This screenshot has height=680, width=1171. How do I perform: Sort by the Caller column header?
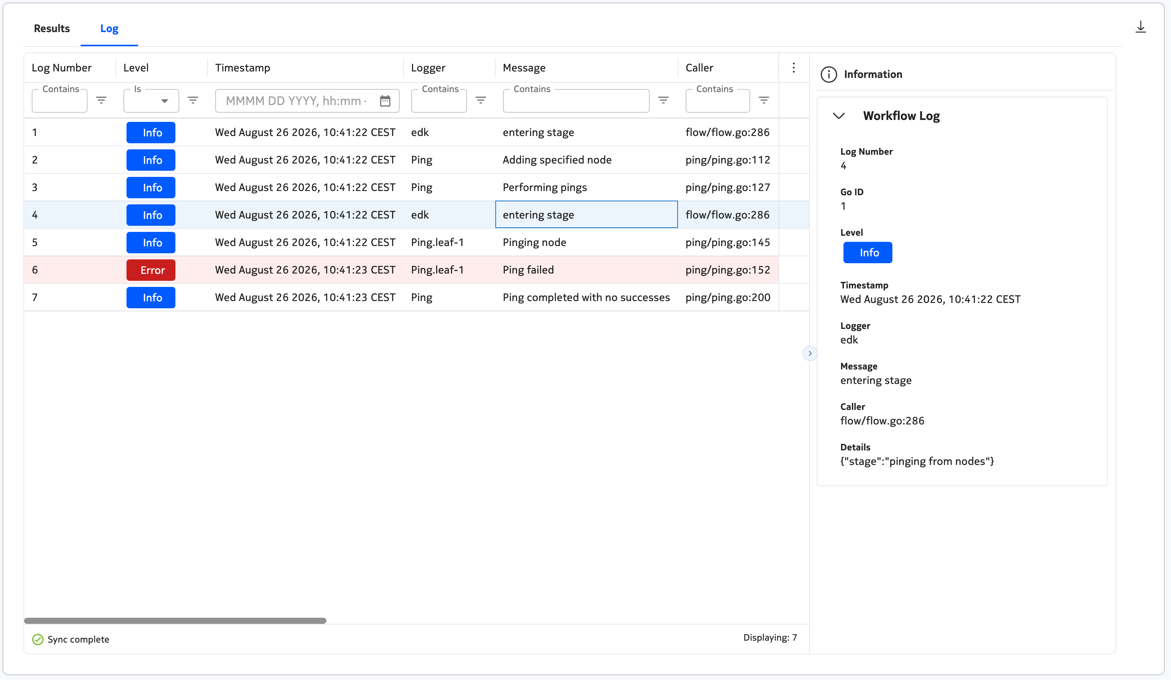(x=699, y=68)
